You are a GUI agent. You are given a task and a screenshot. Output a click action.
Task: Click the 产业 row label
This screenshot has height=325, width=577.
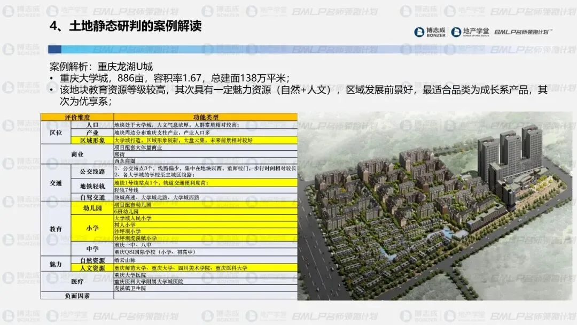(x=92, y=132)
